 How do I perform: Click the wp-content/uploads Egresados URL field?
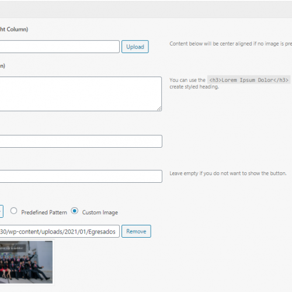coord(60,231)
